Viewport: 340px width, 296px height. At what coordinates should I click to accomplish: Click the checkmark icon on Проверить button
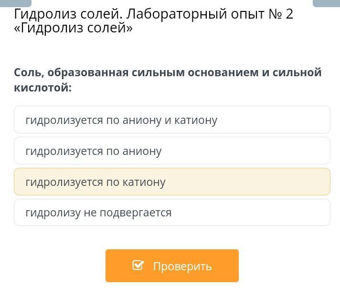coord(138,265)
